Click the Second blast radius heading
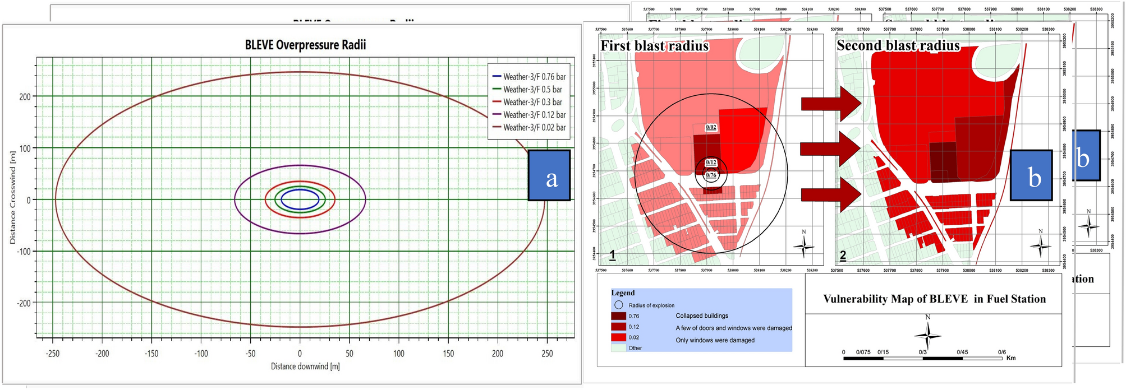The image size is (1126, 390). click(898, 45)
